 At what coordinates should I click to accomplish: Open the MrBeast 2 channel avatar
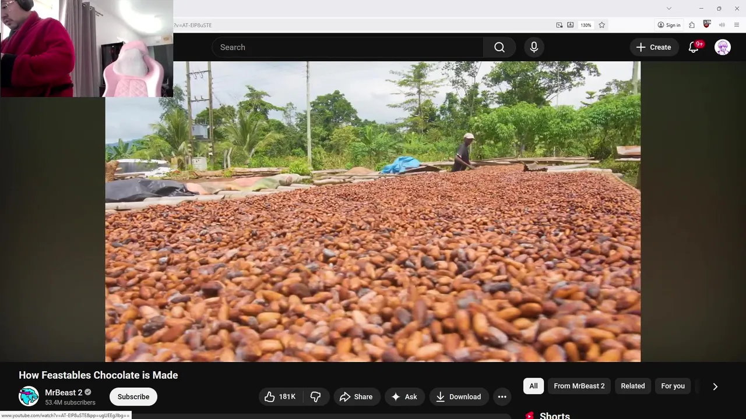coord(29,396)
